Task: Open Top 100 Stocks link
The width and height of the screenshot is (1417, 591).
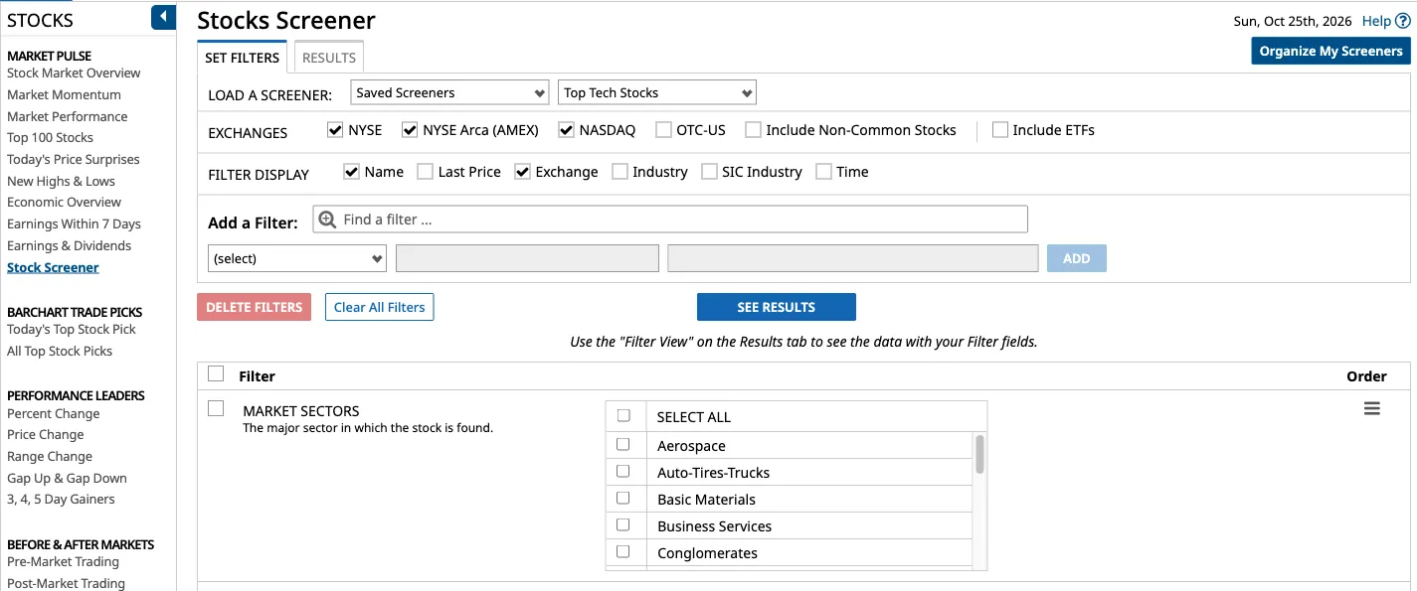Action: tap(50, 138)
